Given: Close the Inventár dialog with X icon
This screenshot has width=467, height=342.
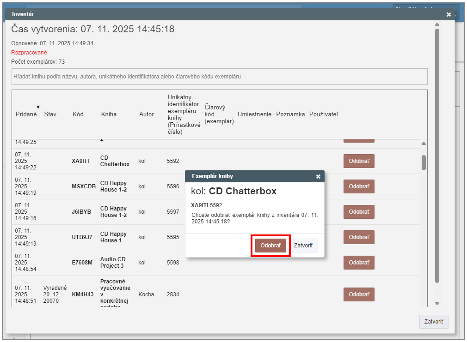Looking at the screenshot, I should (x=449, y=14).
